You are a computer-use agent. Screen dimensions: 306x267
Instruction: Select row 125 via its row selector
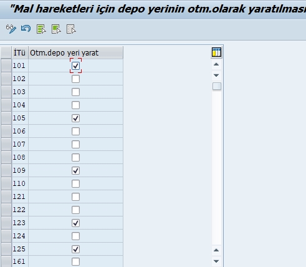point(6,249)
